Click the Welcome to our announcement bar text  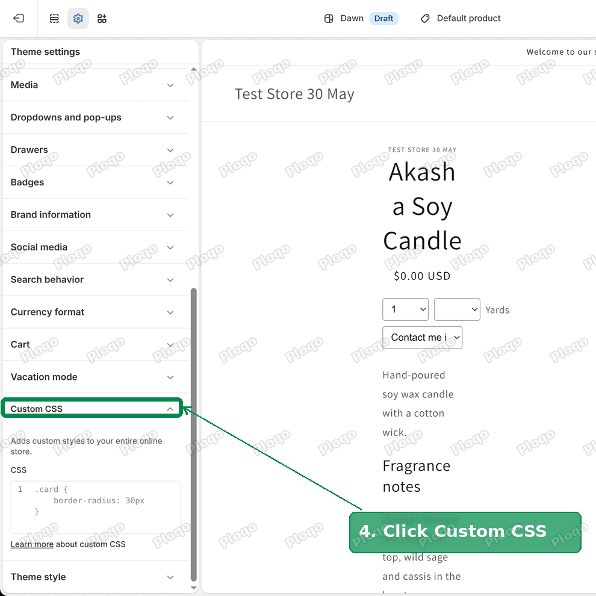[560, 52]
